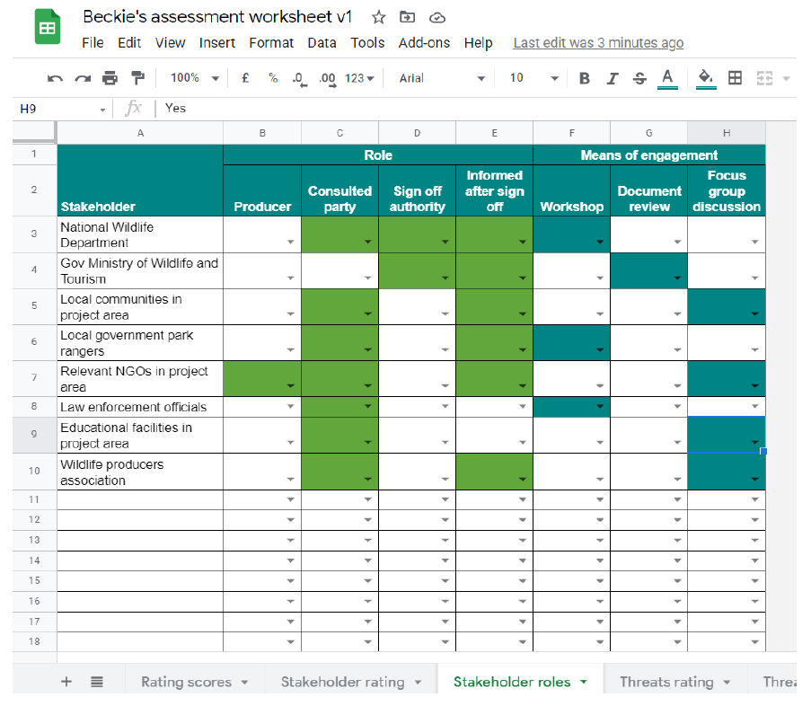This screenshot has height=706, width=811.
Task: Open the zoom level 100% dropdown
Action: pos(194,78)
